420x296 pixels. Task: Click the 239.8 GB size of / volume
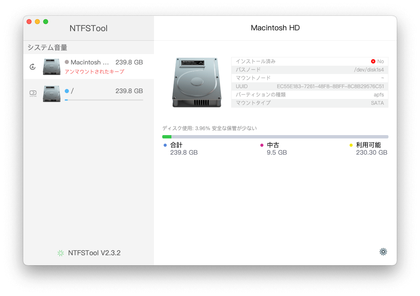(x=129, y=91)
